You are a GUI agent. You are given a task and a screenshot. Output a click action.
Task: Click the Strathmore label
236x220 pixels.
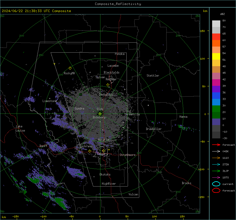click(127, 155)
